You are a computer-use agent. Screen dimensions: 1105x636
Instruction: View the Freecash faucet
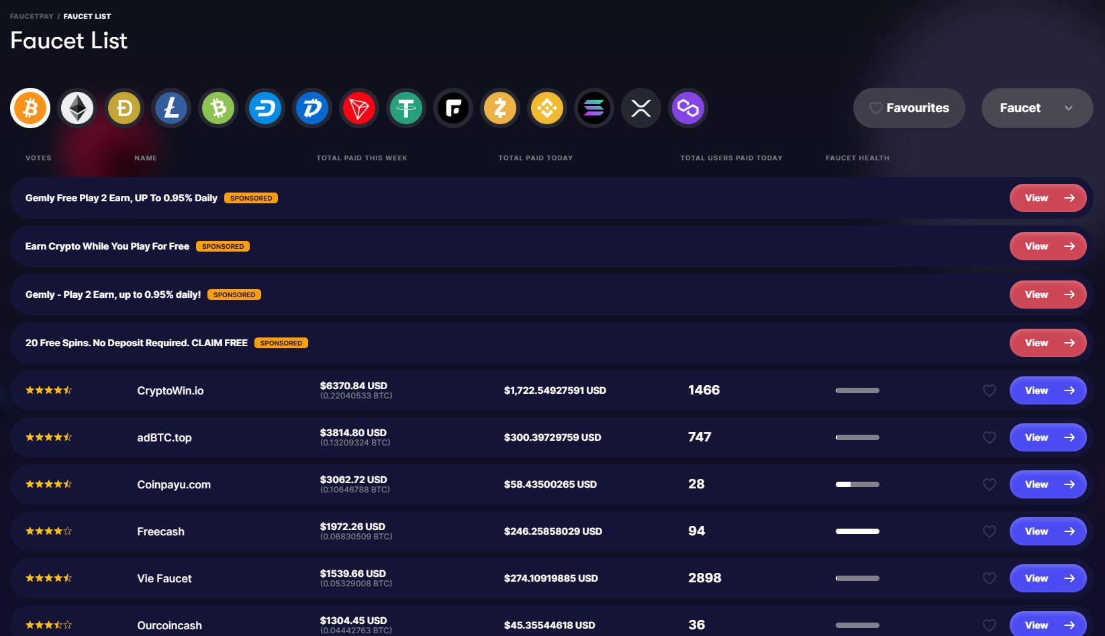click(1048, 531)
